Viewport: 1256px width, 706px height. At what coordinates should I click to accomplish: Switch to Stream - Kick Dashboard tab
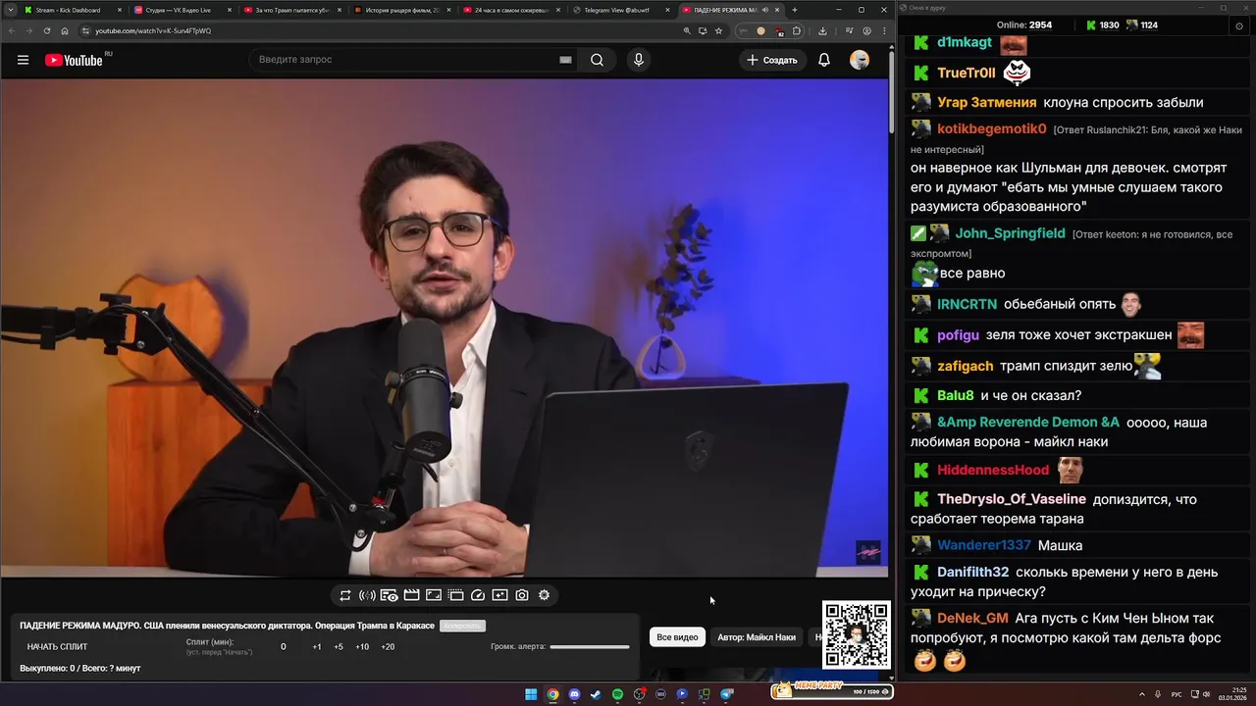pos(73,10)
